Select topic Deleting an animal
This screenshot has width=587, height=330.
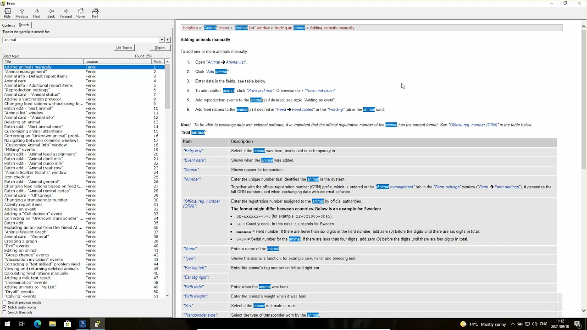(22, 122)
